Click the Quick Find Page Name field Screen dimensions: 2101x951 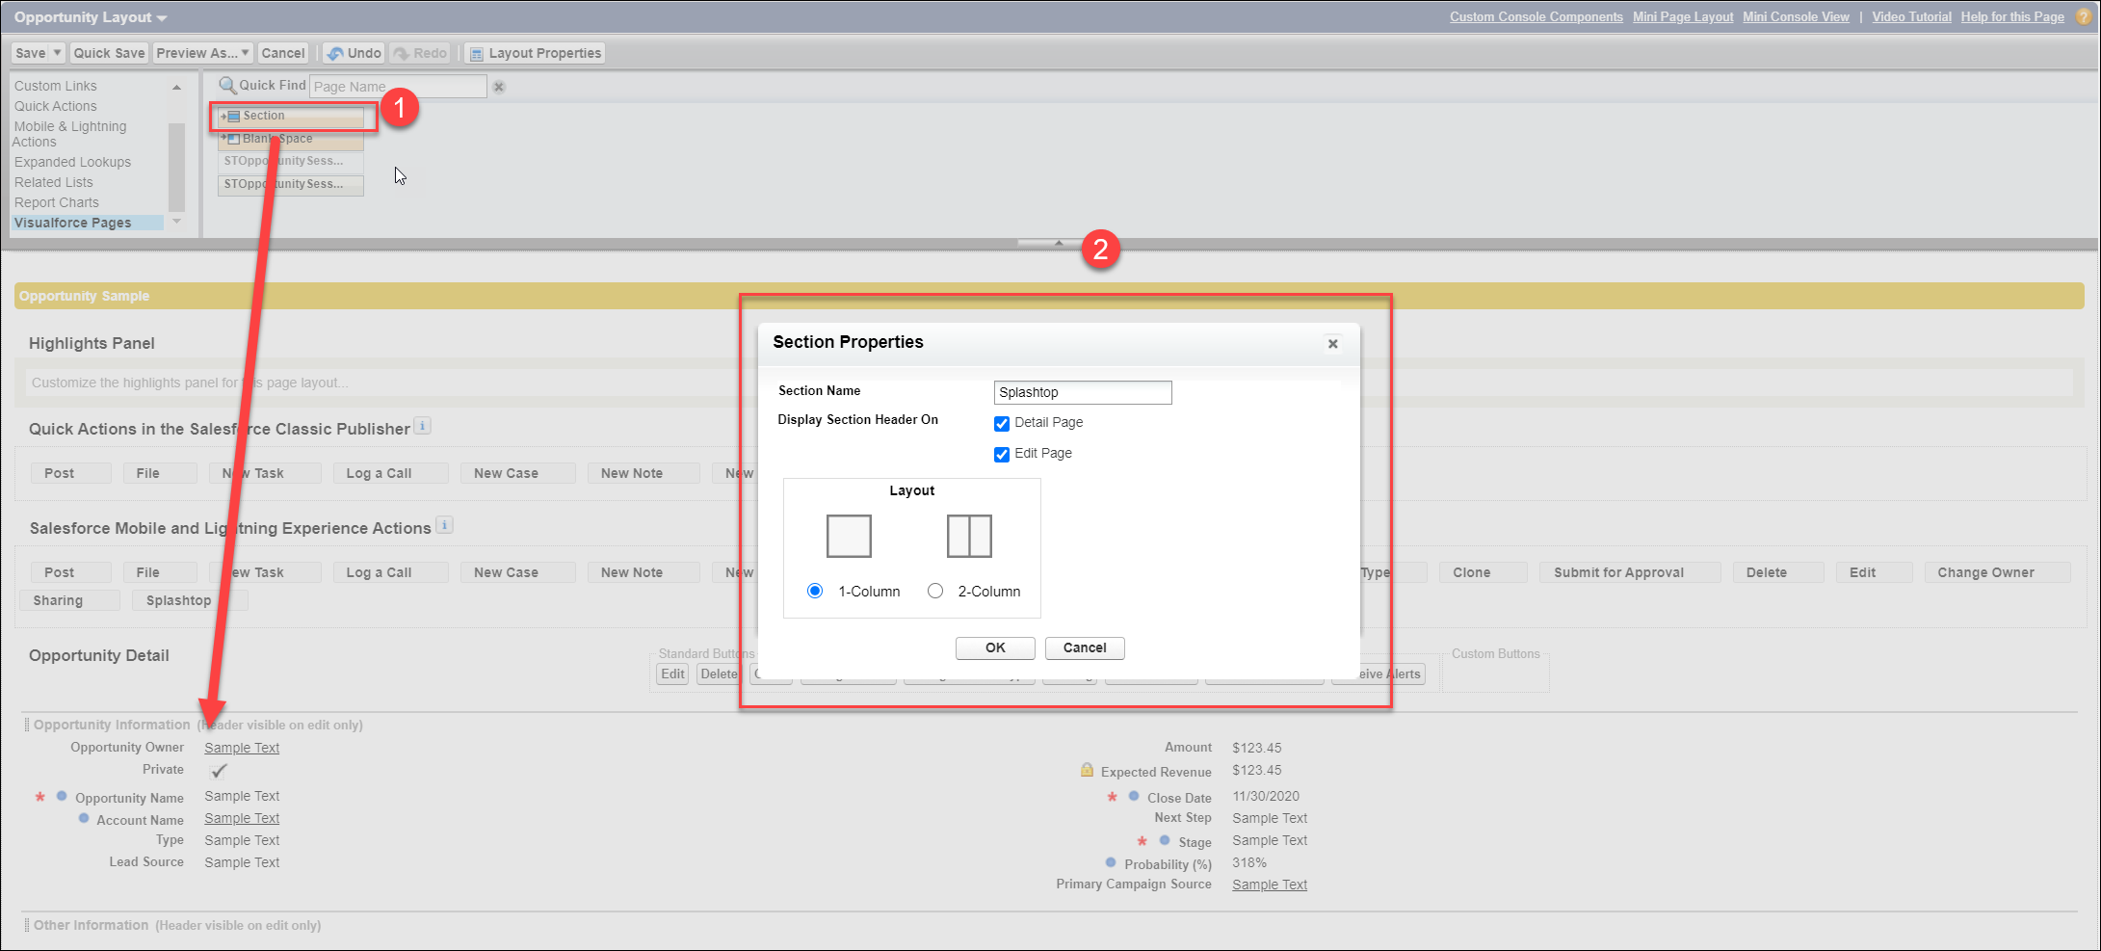tap(398, 87)
